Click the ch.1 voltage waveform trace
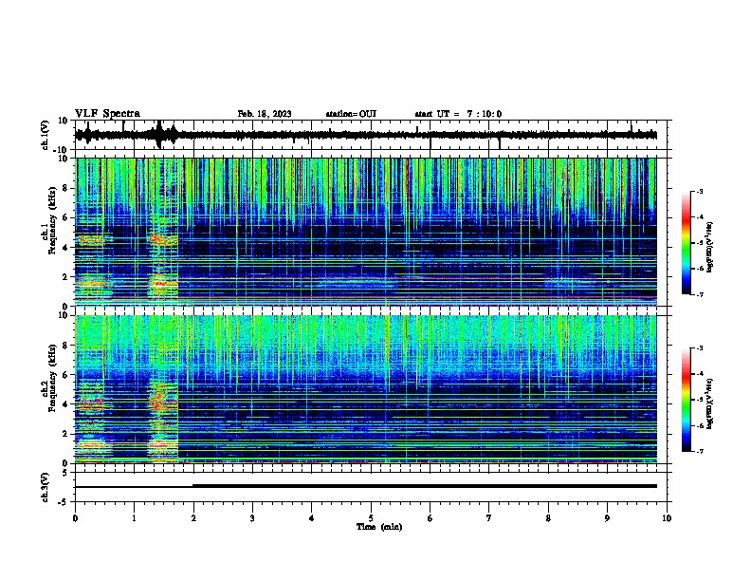 [x=366, y=135]
